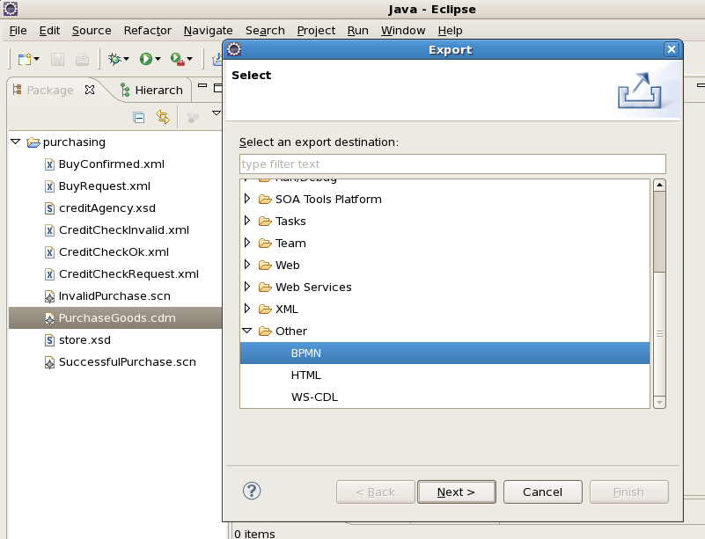Image resolution: width=705 pixels, height=539 pixels.
Task: Click the SOA Tools Platform folder icon
Action: click(x=265, y=199)
